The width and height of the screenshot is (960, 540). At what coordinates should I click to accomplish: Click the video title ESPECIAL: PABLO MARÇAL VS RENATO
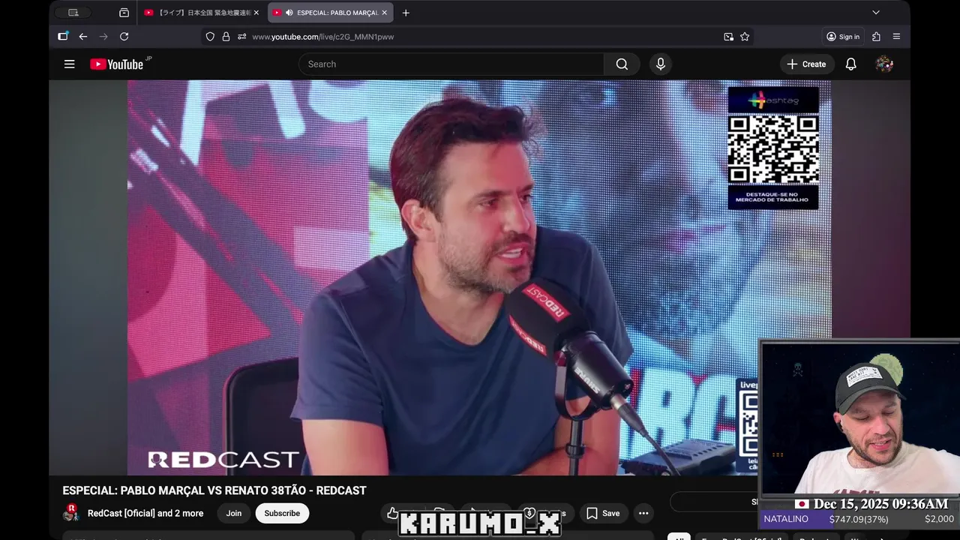pyautogui.click(x=214, y=490)
